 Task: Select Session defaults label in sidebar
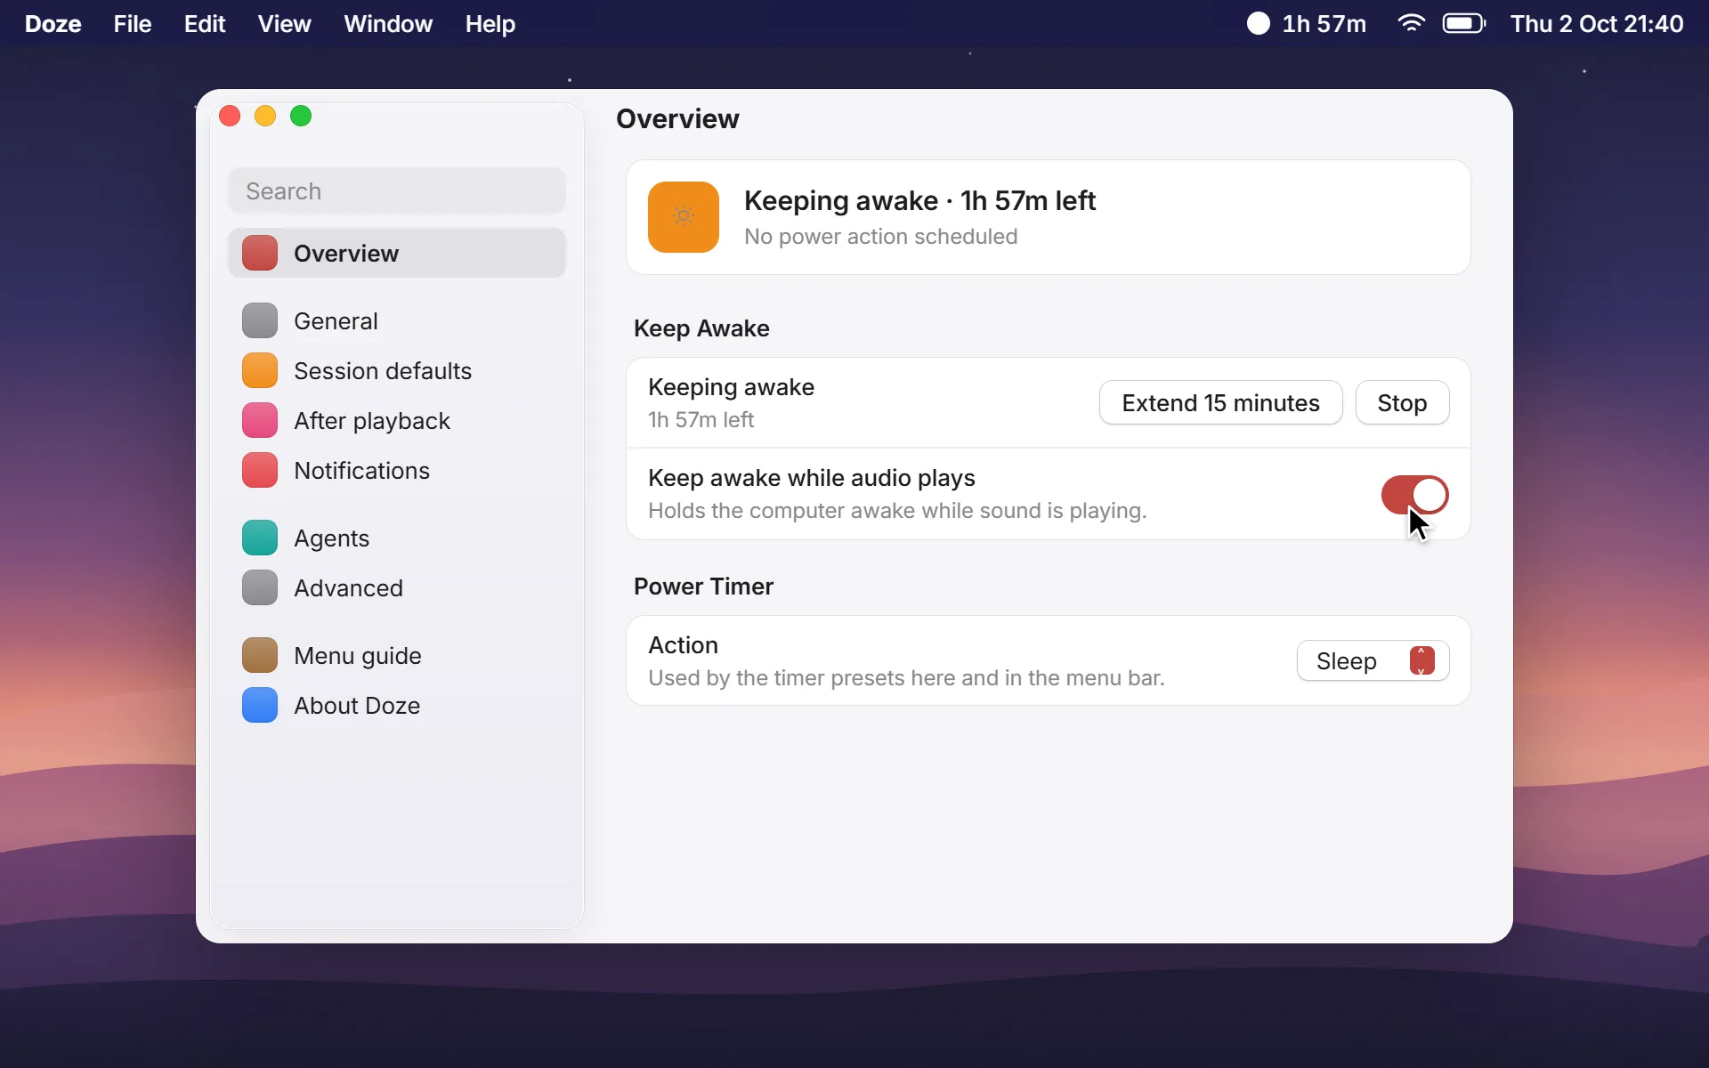pos(383,370)
